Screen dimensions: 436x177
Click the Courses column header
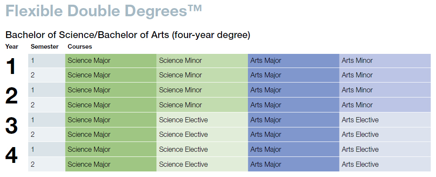[80, 47]
